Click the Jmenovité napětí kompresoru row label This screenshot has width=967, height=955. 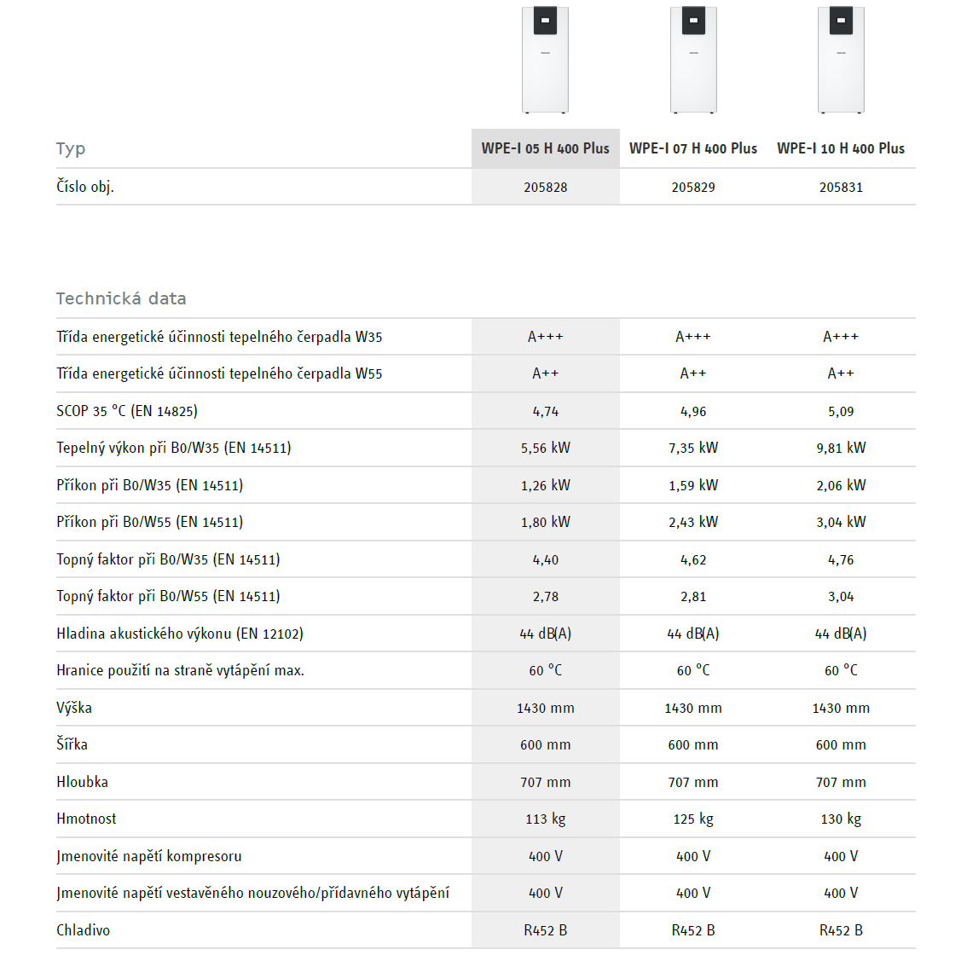click(x=149, y=856)
